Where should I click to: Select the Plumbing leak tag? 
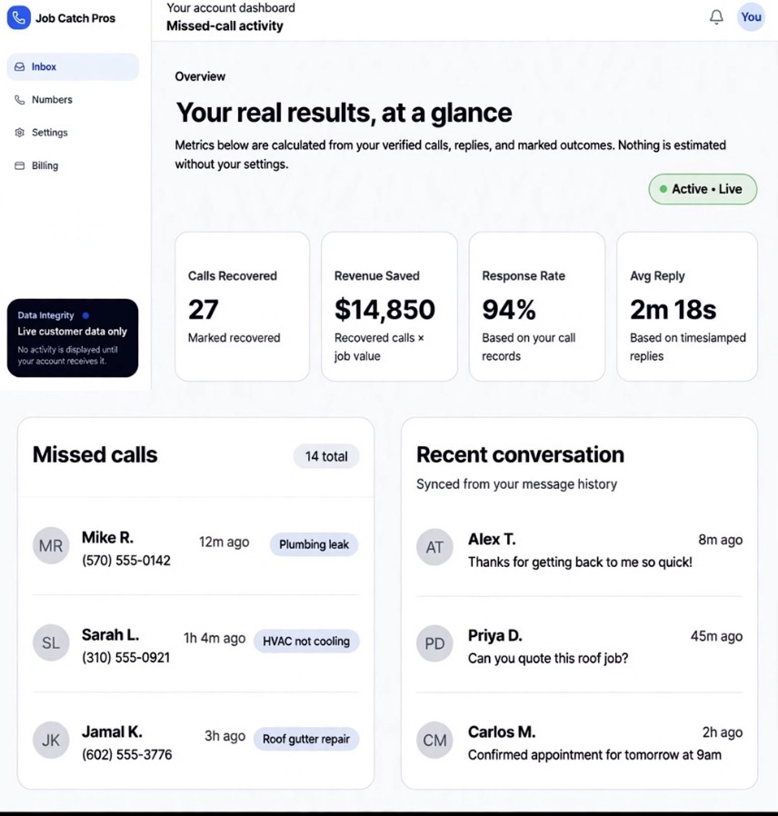[314, 544]
